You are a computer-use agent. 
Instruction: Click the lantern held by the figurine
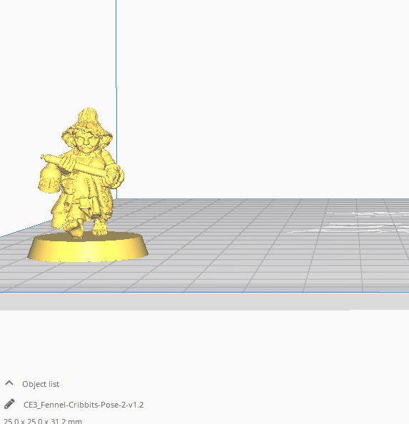[x=49, y=180]
